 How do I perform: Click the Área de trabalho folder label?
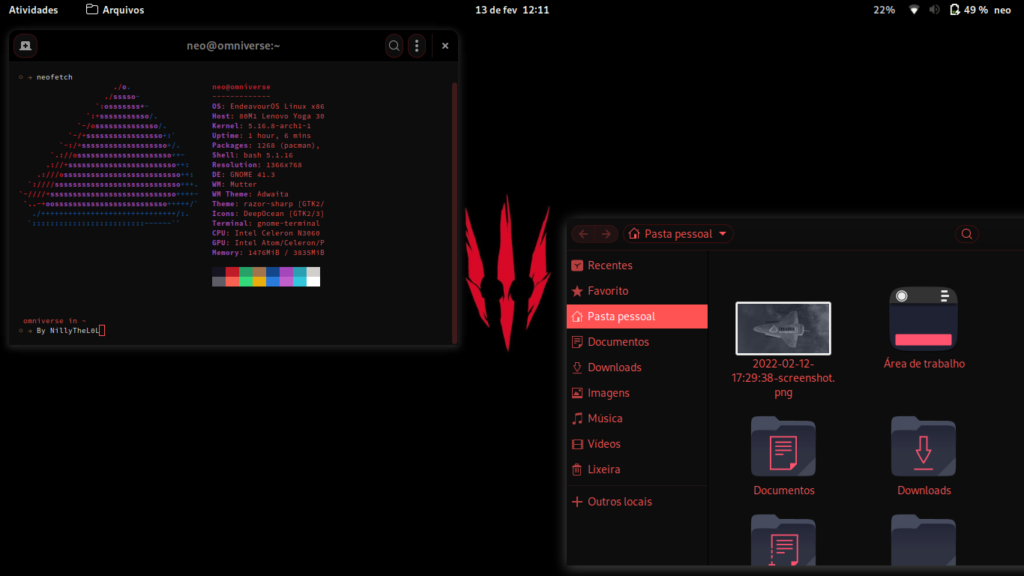(x=924, y=364)
